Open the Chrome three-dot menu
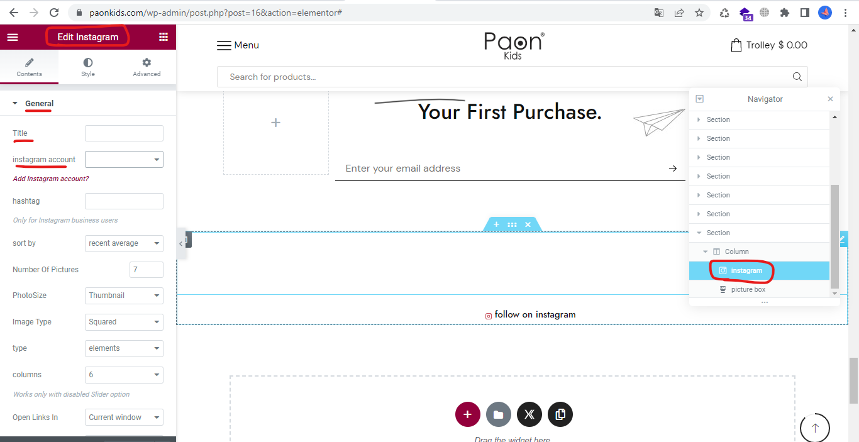Viewport: 859px width, 442px height. tap(845, 13)
